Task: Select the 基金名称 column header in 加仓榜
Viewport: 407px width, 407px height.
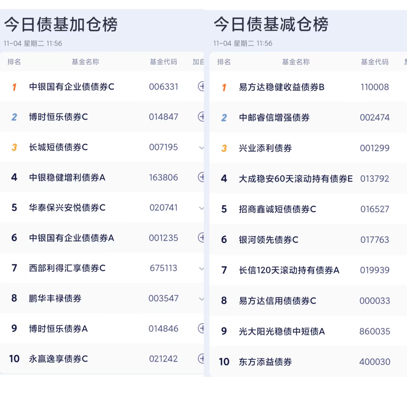Action: click(x=85, y=62)
